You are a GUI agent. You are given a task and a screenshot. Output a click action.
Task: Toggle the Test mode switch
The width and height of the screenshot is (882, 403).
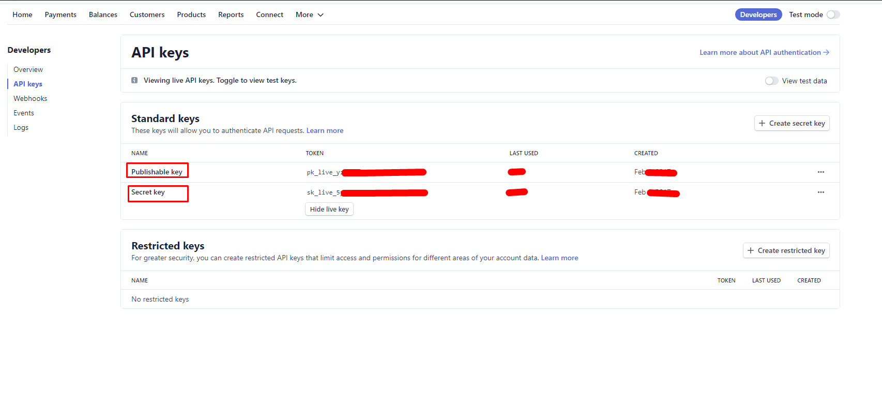833,14
